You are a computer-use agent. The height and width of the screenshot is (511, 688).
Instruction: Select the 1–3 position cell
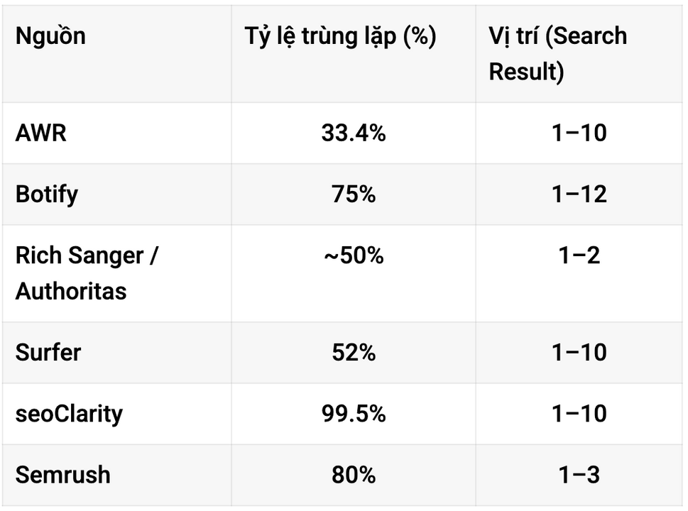pos(579,474)
